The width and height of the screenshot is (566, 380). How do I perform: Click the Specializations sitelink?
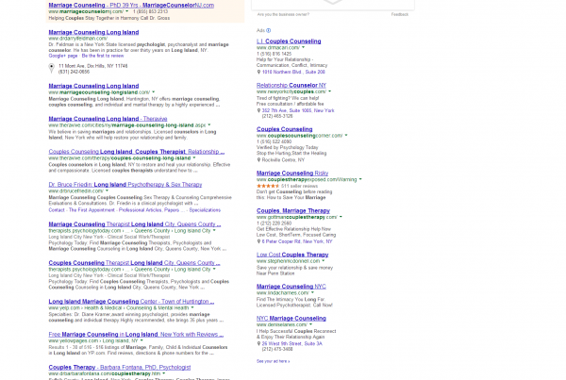(205, 210)
